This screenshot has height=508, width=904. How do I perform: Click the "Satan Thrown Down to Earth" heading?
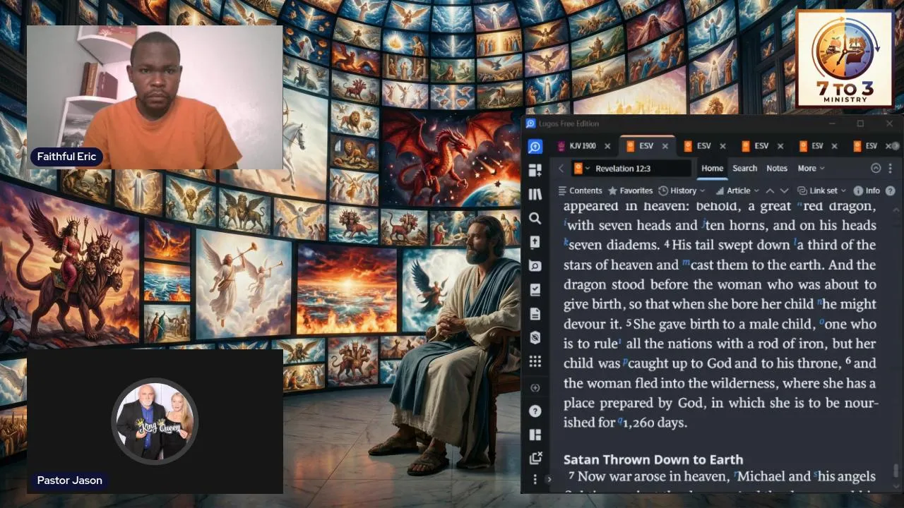pos(653,459)
